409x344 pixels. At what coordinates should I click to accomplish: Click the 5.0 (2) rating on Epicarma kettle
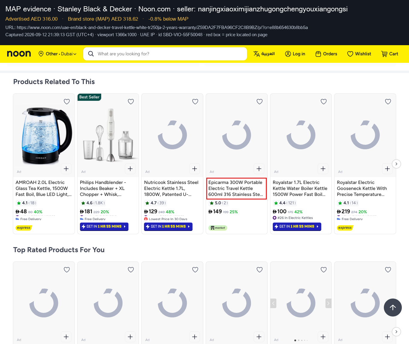[x=219, y=203]
